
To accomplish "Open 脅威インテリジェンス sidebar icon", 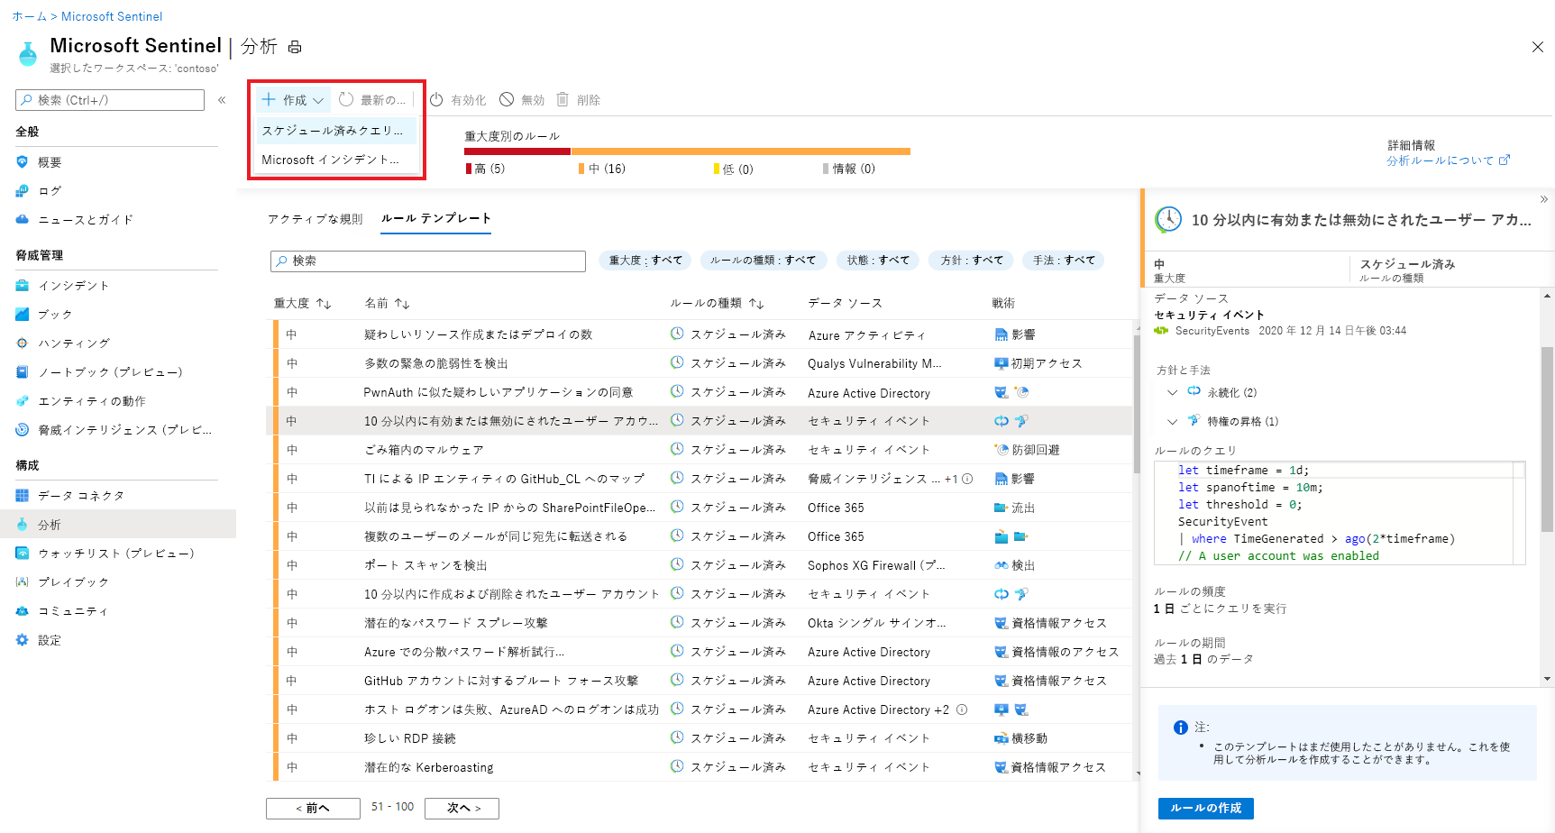I will point(23,430).
